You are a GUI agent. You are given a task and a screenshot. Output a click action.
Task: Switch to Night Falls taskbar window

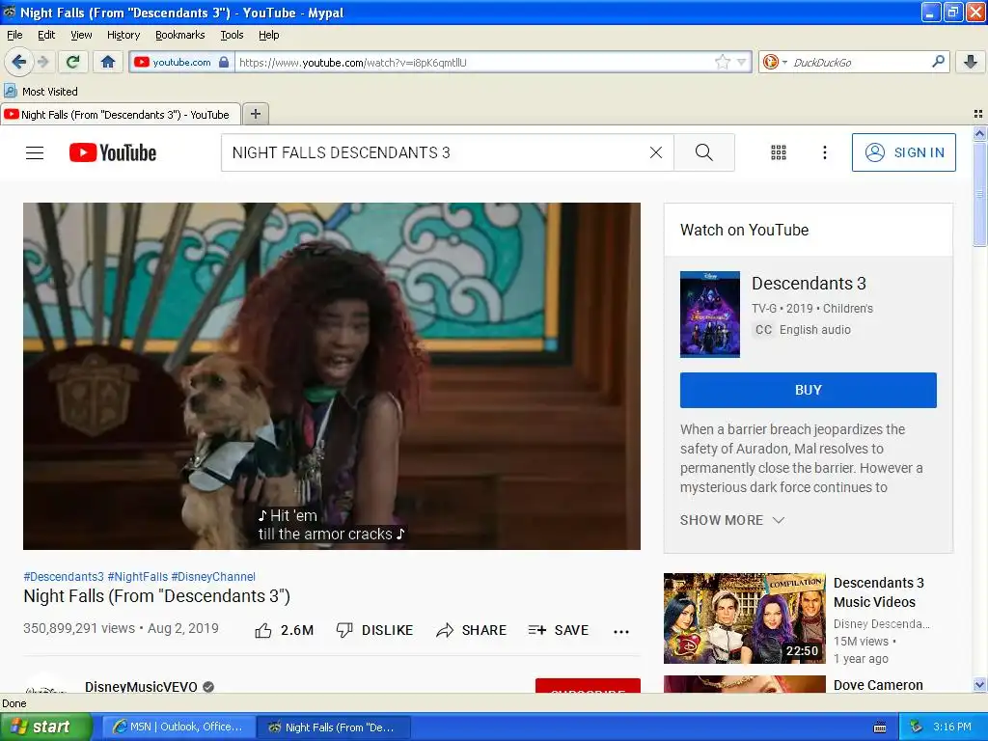(x=334, y=727)
